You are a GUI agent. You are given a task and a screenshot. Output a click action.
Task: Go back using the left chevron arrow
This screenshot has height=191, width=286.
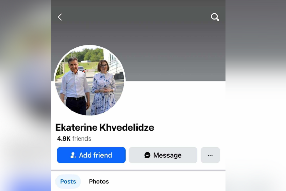pyautogui.click(x=60, y=17)
